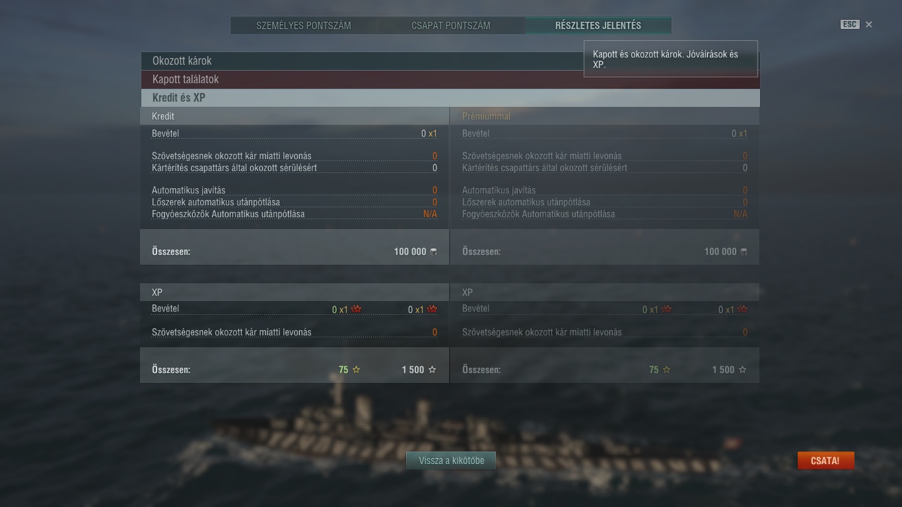This screenshot has height=507, width=902.
Task: Click the premium credit coin icon in Prémiummal total
Action: [x=744, y=252]
